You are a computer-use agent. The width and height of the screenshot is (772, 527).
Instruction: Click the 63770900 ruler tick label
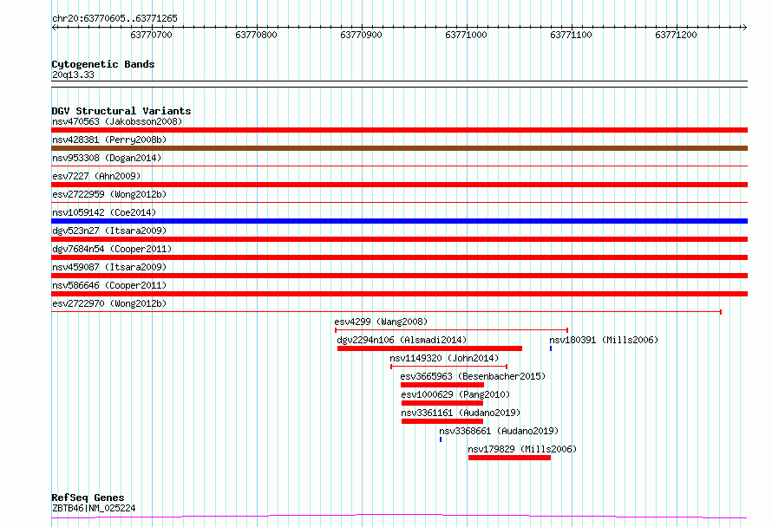click(361, 35)
